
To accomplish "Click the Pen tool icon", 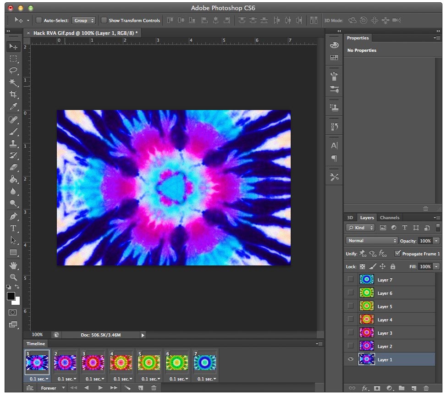I will pyautogui.click(x=13, y=216).
